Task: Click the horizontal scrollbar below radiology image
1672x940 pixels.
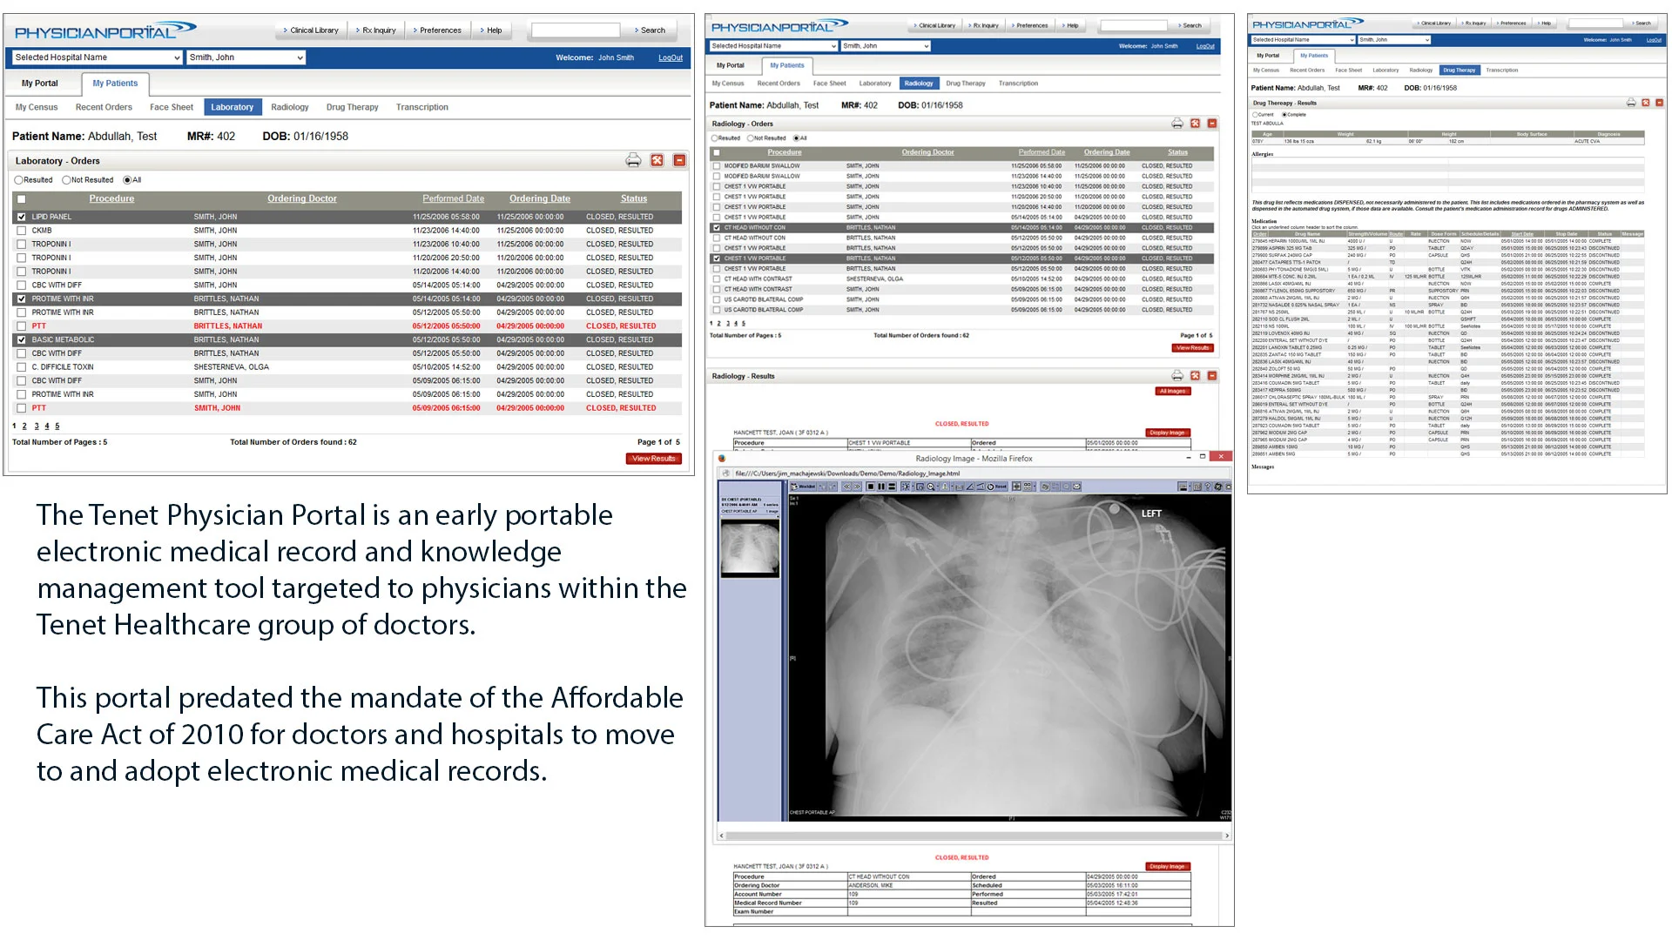Action: point(973,836)
